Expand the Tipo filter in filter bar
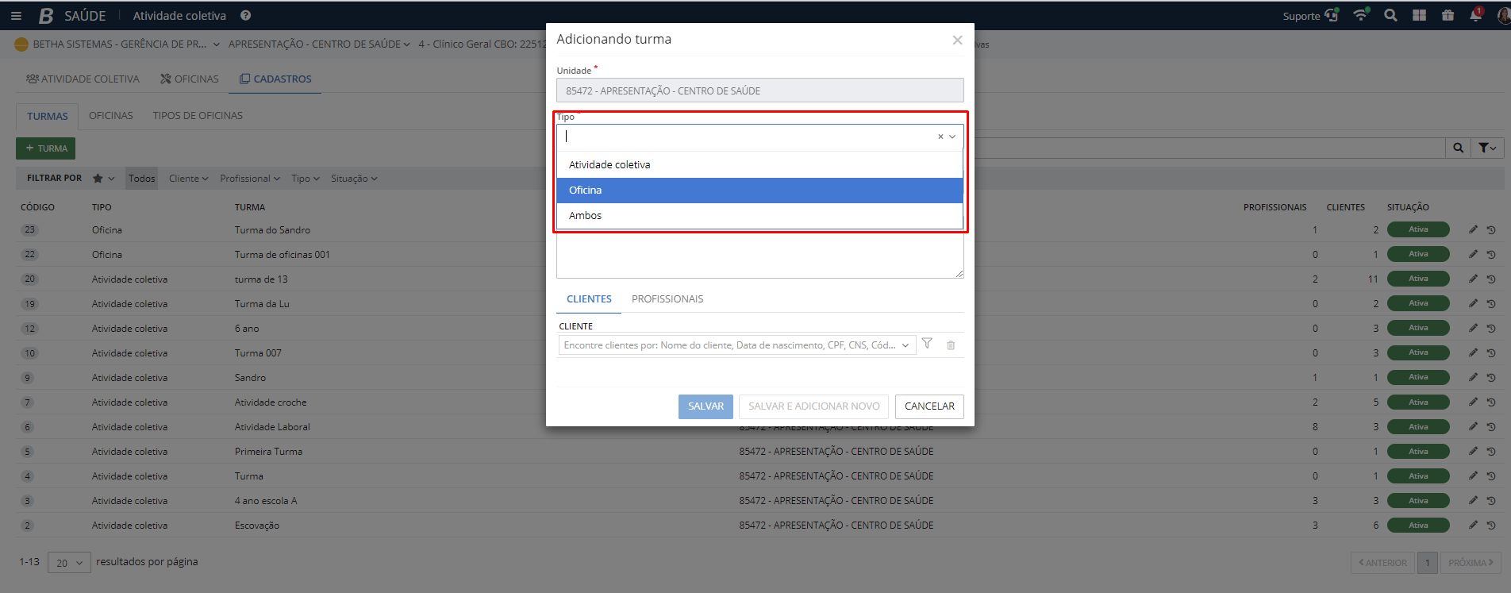The height and width of the screenshot is (593, 1511). pyautogui.click(x=306, y=179)
